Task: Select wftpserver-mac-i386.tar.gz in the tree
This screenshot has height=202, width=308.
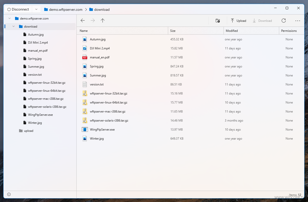Action: 46,99
